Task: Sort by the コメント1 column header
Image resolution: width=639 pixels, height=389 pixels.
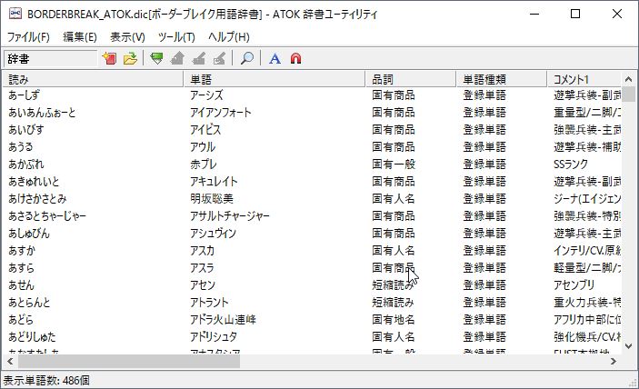Action: 584,79
